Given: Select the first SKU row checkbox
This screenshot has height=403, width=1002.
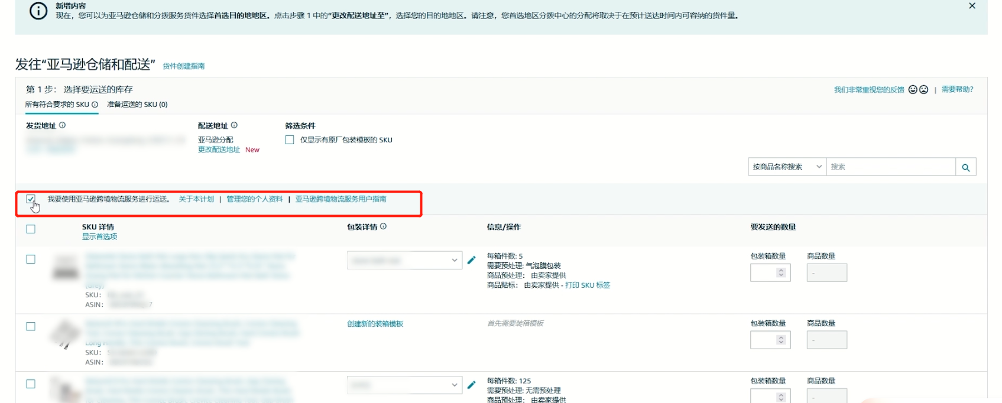Looking at the screenshot, I should pyautogui.click(x=31, y=259).
